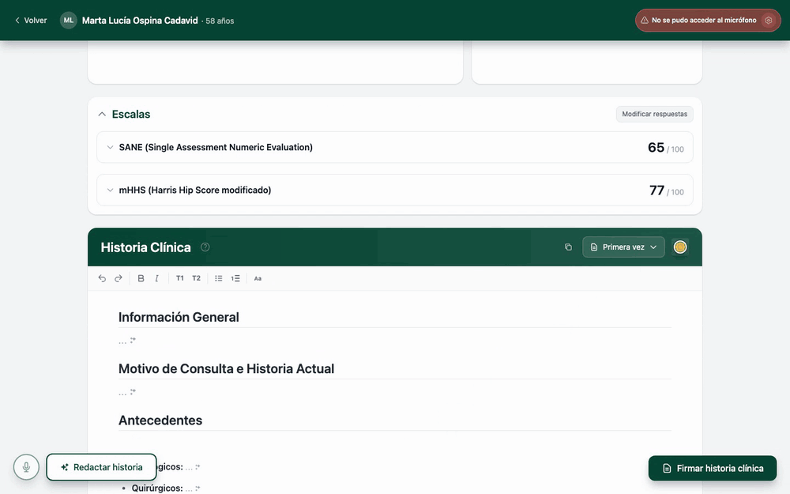Click the redo arrow in editor toolbar
The width and height of the screenshot is (790, 494).
118,278
